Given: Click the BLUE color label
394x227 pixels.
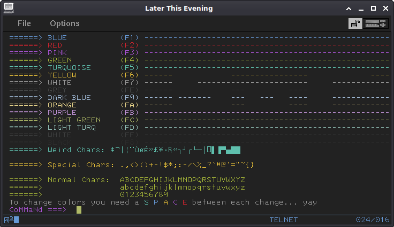Looking at the screenshot, I should (x=57, y=37).
